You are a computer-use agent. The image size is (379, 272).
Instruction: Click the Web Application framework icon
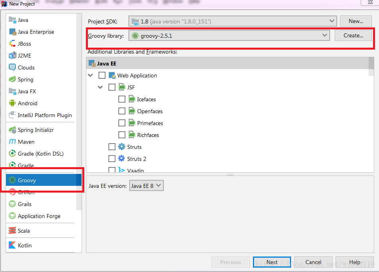click(x=112, y=75)
